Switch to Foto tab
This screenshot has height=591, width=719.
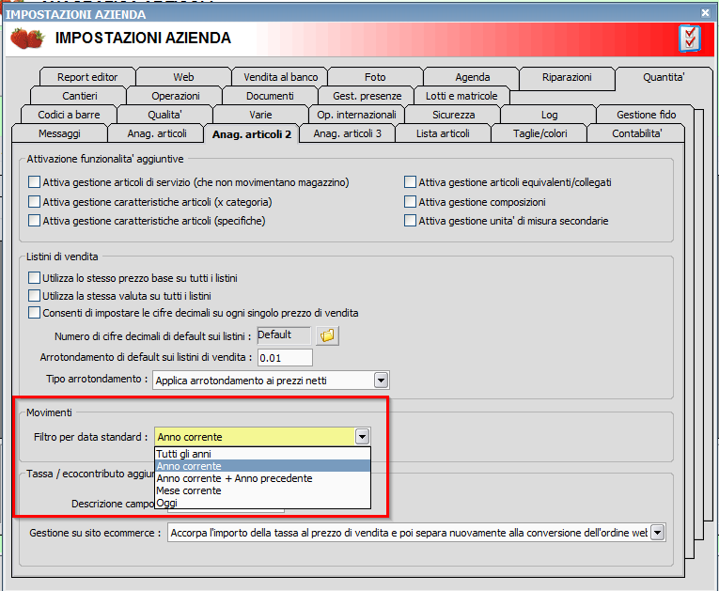[x=375, y=77]
